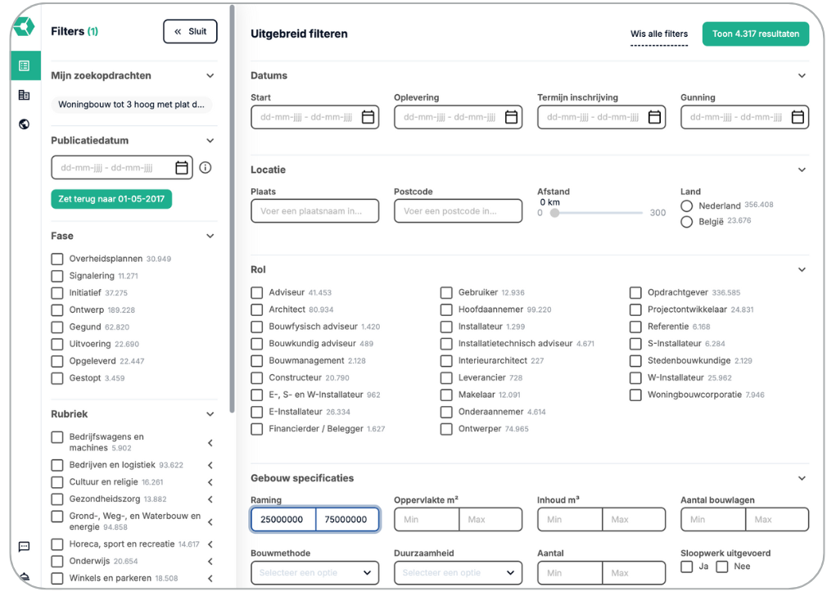Image resolution: width=836 pixels, height=596 pixels.
Task: Click the Wis alle filters link
Action: click(658, 34)
